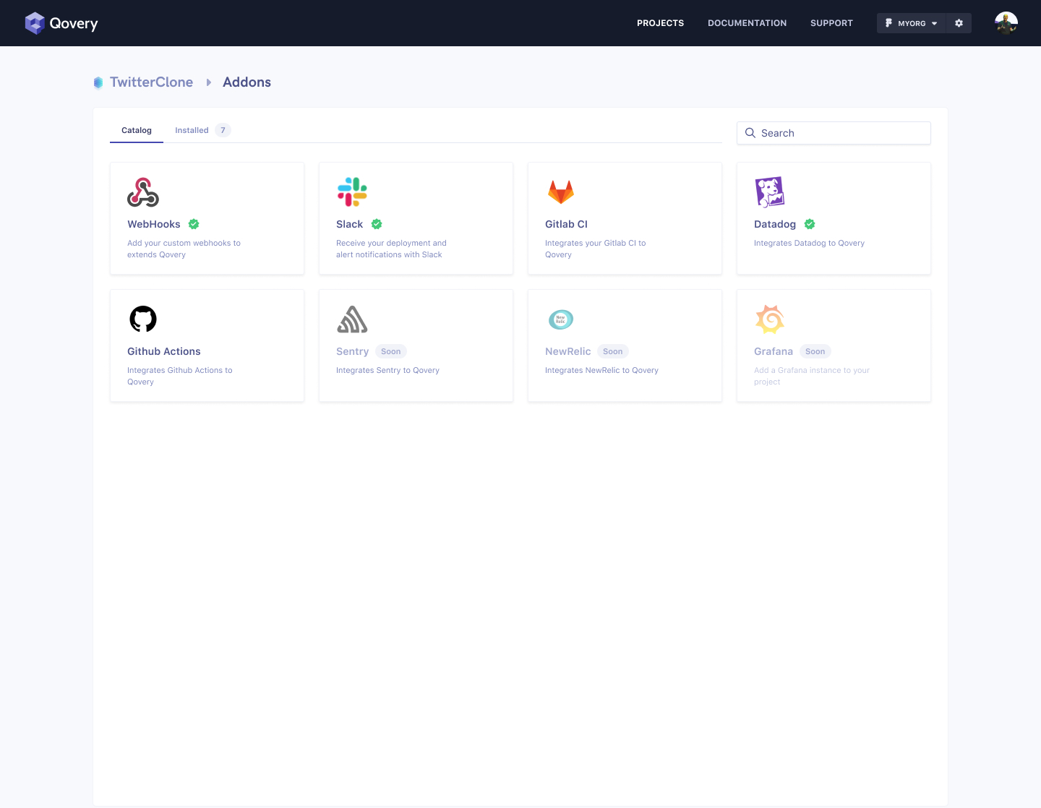This screenshot has height=808, width=1041.
Task: Open the PROJECTS menu item
Action: (660, 23)
